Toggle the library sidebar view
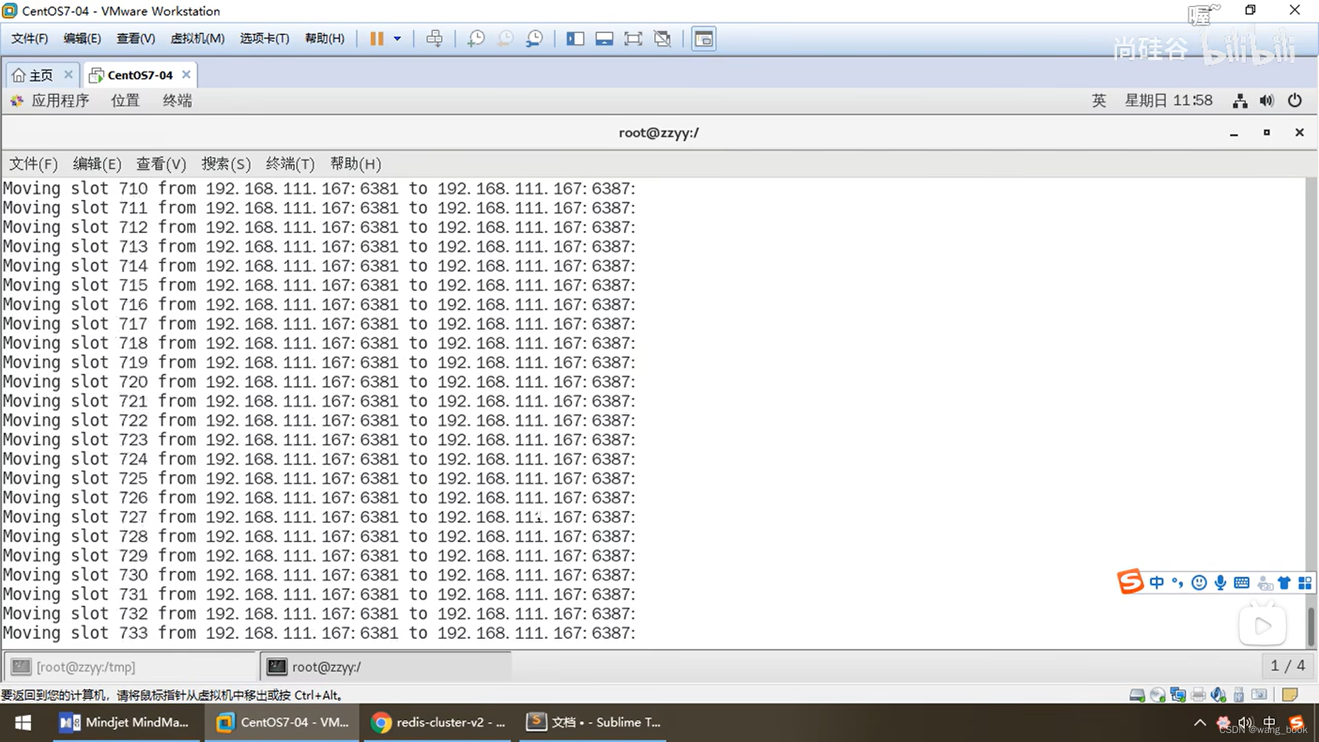The width and height of the screenshot is (1319, 742). (x=575, y=38)
